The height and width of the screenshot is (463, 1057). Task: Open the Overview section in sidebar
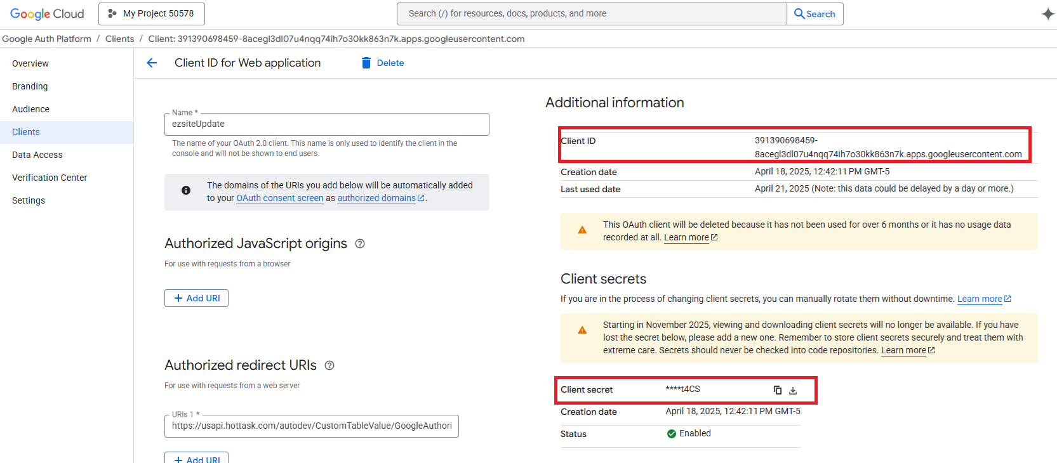[30, 63]
